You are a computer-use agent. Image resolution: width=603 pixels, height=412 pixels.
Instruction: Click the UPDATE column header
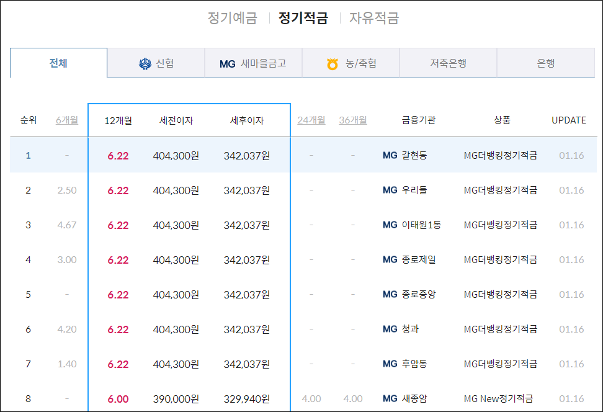pos(569,120)
